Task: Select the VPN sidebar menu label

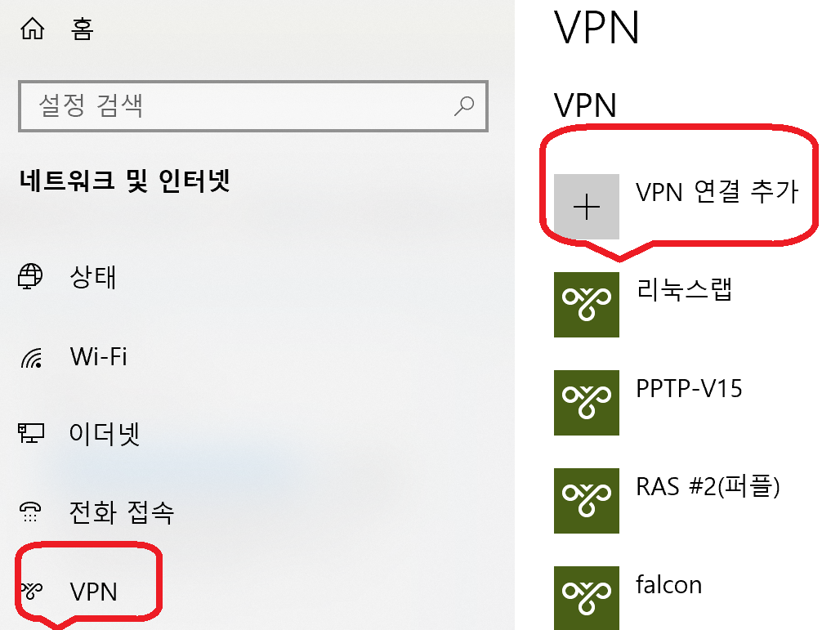Action: point(93,592)
